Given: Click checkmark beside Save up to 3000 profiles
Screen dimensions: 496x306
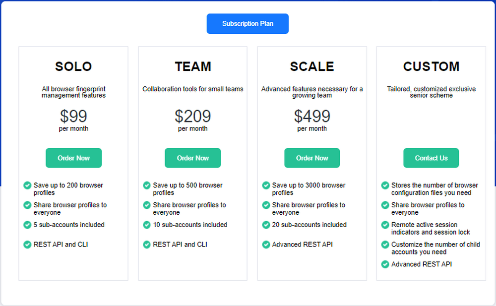Looking at the screenshot, I should [266, 185].
